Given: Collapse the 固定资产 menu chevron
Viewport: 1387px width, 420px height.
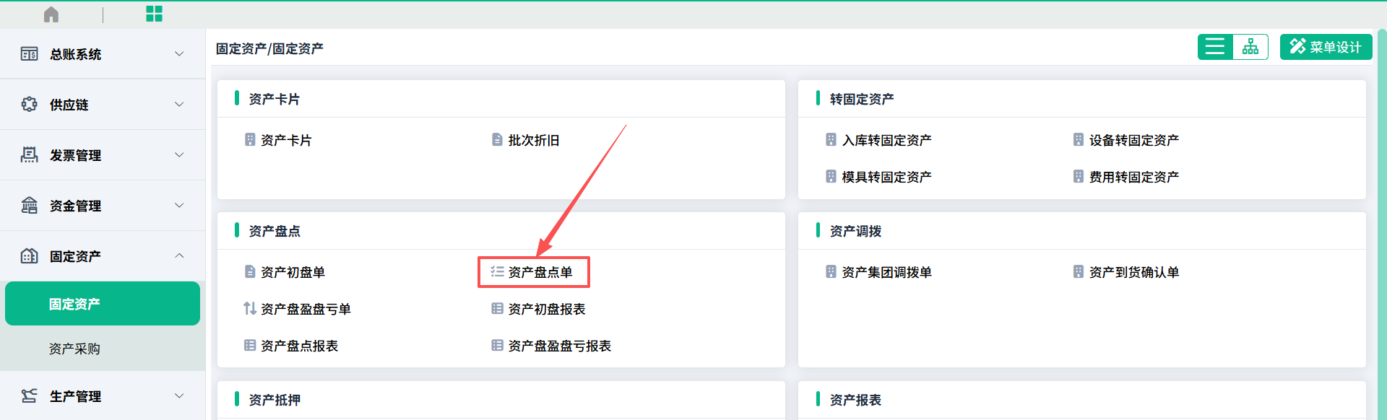Looking at the screenshot, I should [x=179, y=256].
